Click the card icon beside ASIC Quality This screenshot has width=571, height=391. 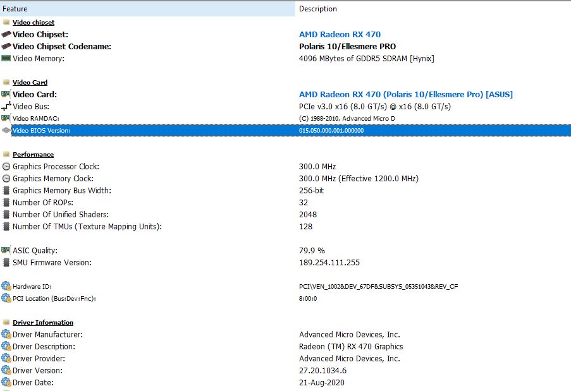pos(6,250)
